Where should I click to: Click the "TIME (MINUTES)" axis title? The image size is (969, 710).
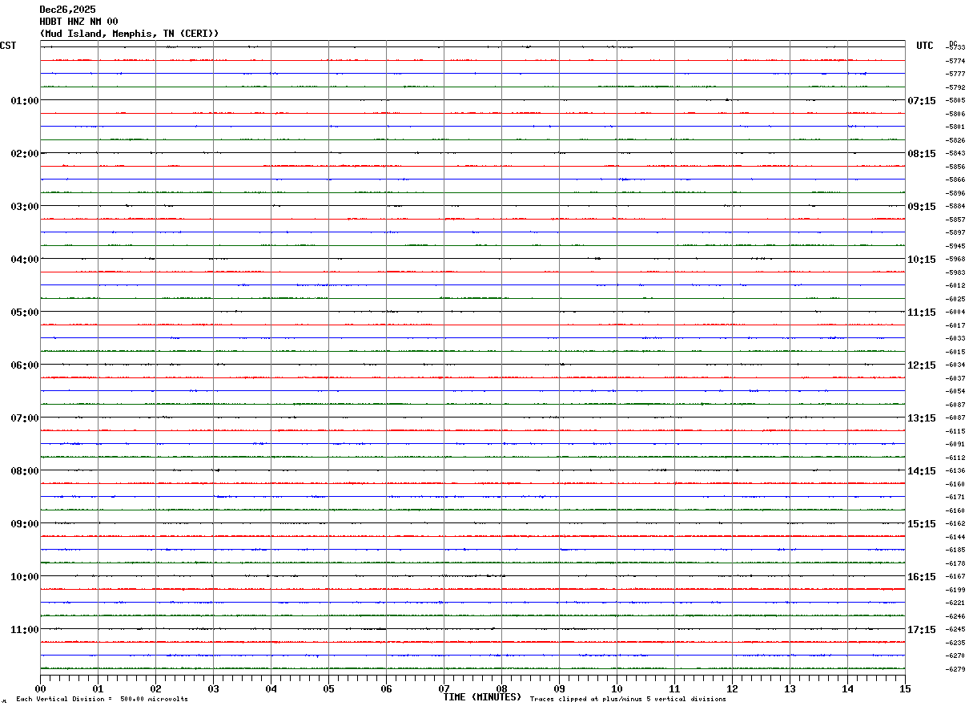(483, 697)
